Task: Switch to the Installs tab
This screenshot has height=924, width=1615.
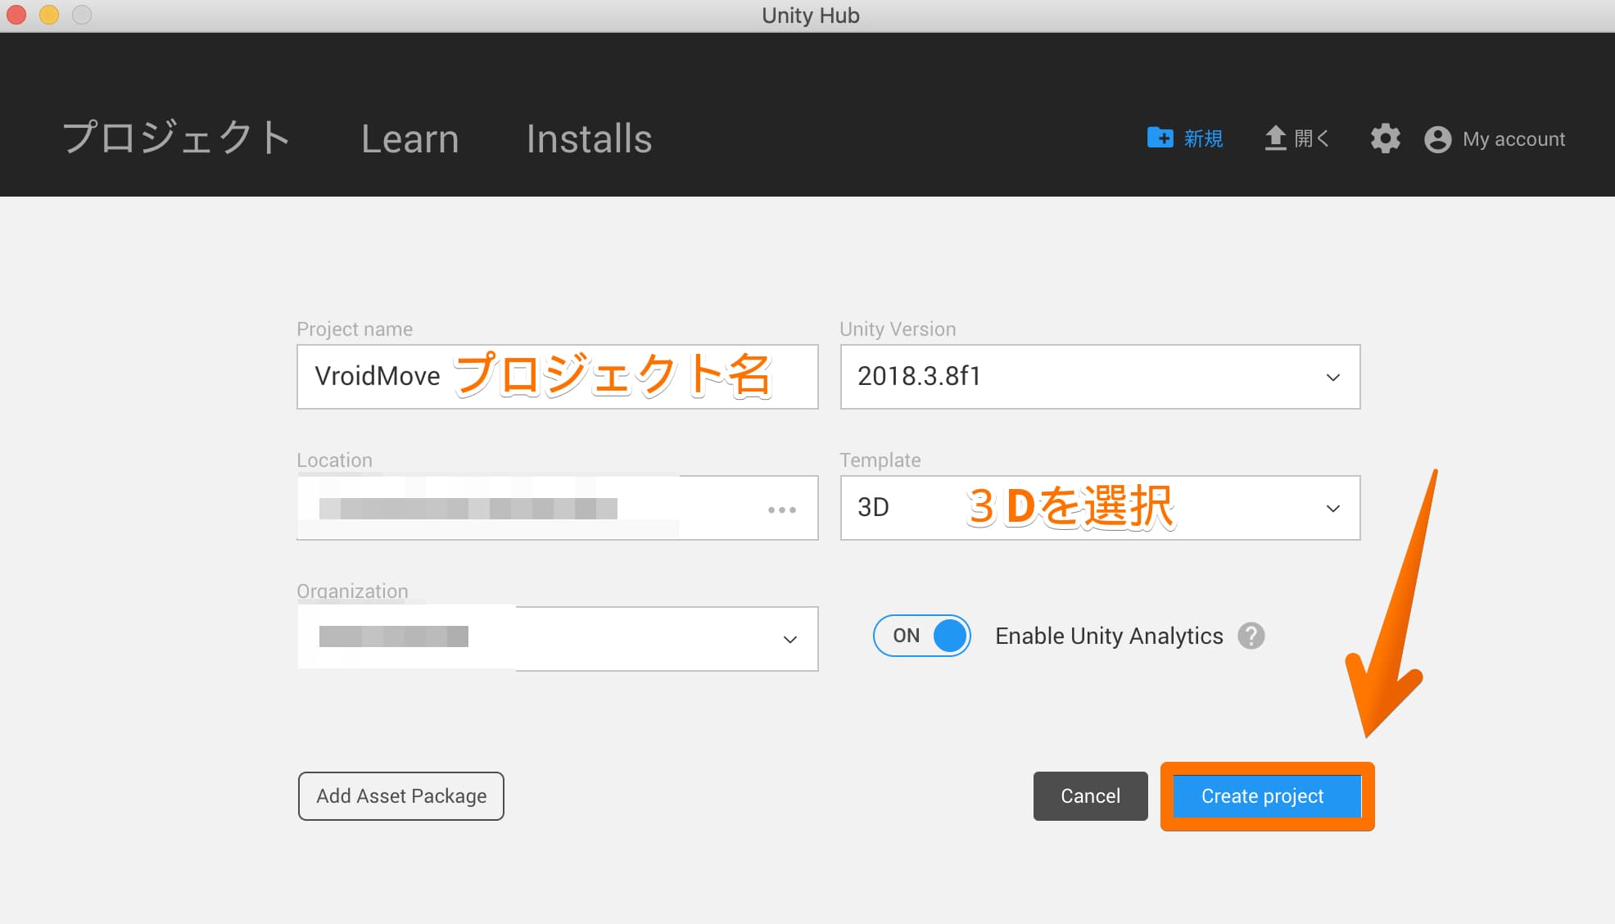Action: coord(589,138)
